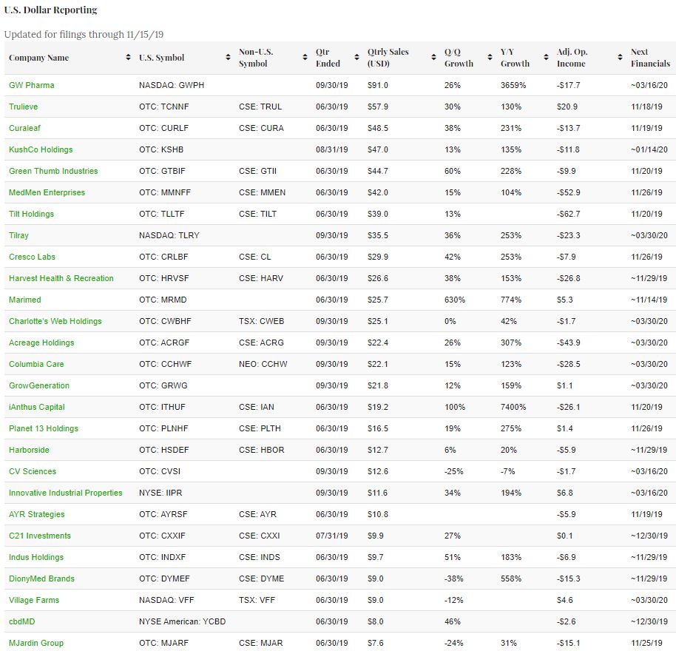Screen dimensions: 676x651
Task: Open Innovative Industrial Properties link
Action: click(x=66, y=493)
